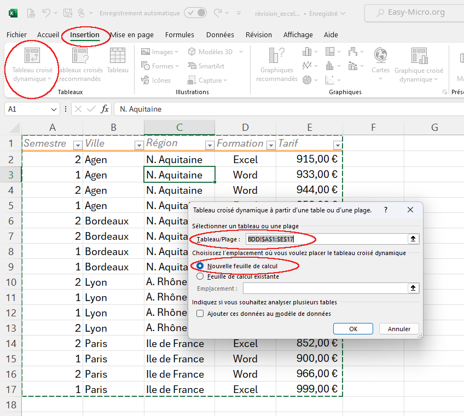
Task: Click the dialog help question mark
Action: tap(385, 210)
